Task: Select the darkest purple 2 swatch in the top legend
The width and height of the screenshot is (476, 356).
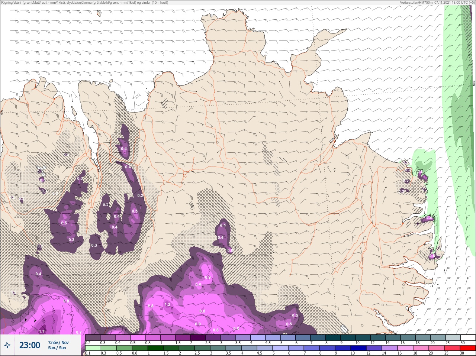Action: [x=198, y=338]
